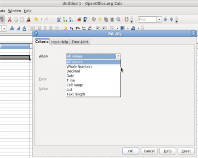Find next with the down arrow icon
Screen dimensions: 198x158
coord(165,19)
